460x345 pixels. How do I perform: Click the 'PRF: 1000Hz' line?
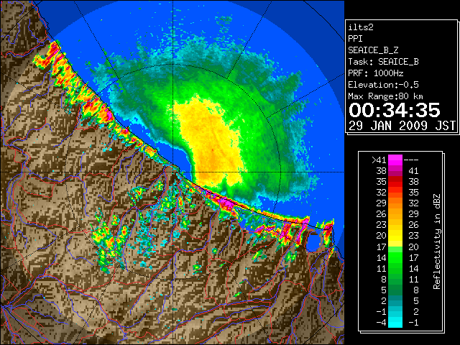376,73
